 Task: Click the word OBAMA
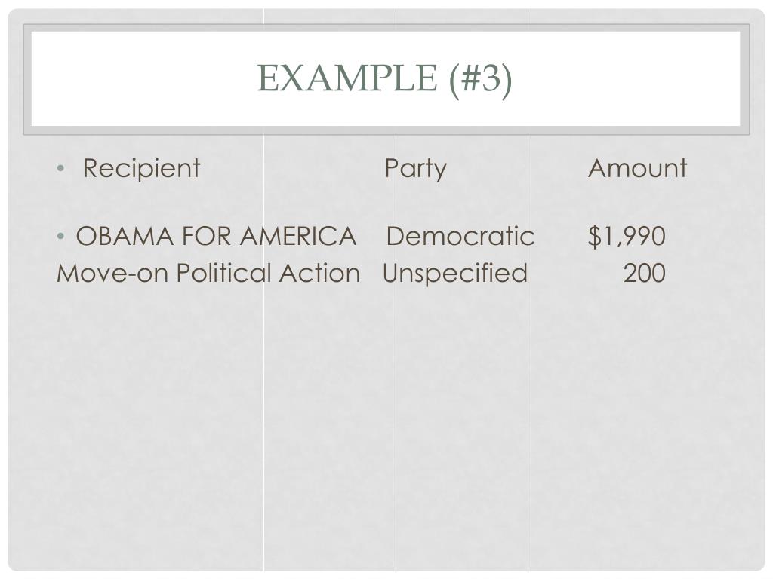tap(125, 236)
